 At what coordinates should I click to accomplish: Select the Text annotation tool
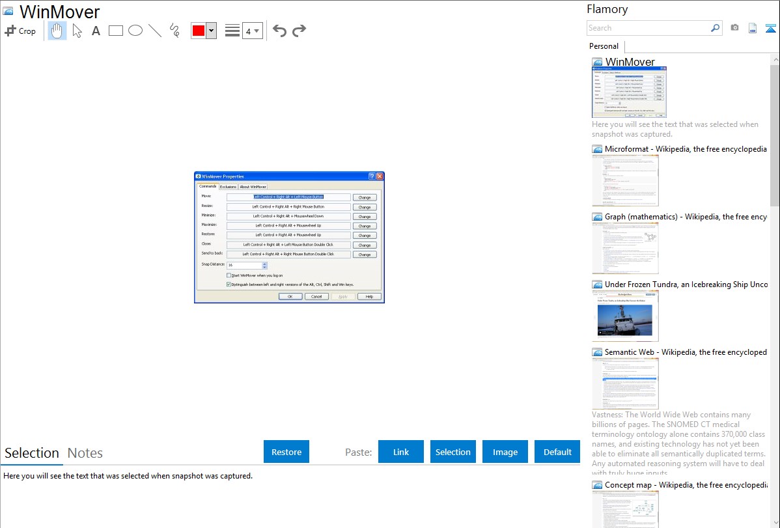point(96,31)
